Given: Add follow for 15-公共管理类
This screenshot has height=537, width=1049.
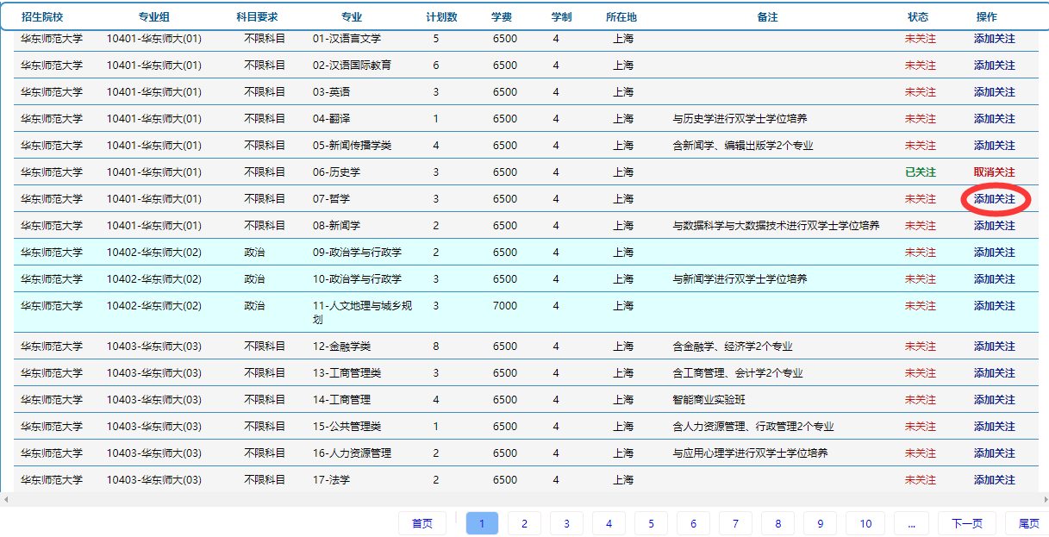Looking at the screenshot, I should (994, 427).
